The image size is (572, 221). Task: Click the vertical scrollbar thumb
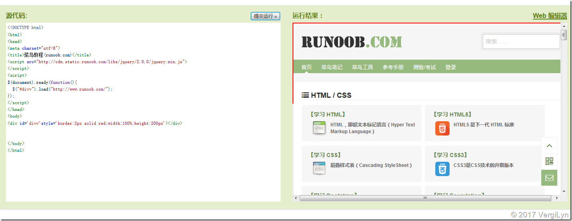click(564, 35)
